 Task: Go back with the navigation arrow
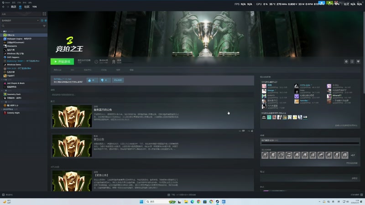point(3,7)
